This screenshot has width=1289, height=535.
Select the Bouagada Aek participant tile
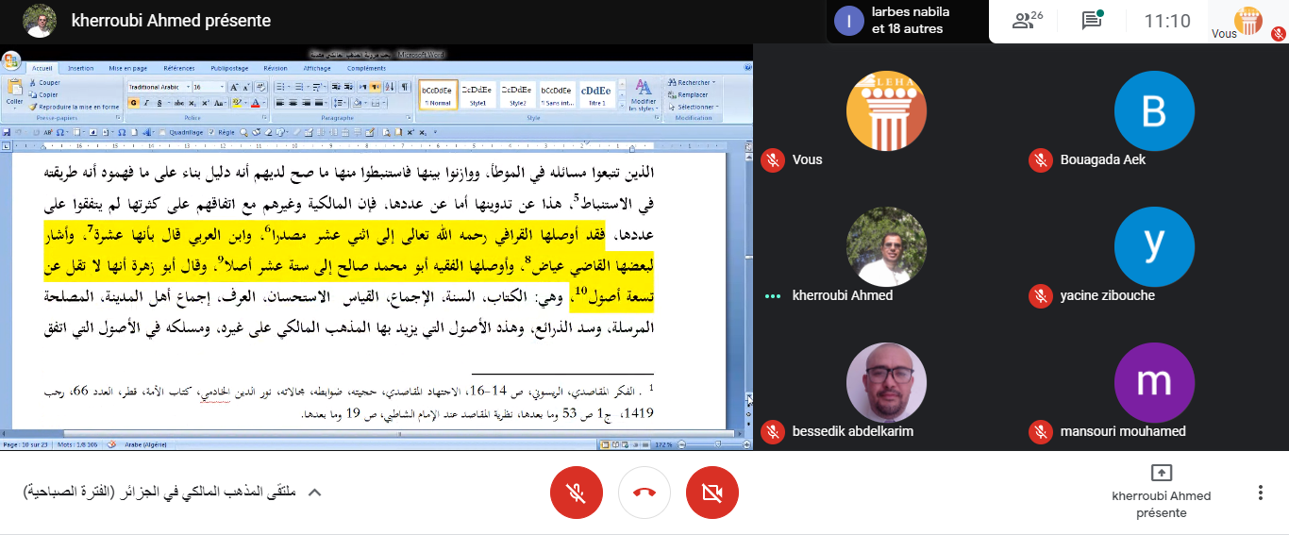pos(1154,123)
